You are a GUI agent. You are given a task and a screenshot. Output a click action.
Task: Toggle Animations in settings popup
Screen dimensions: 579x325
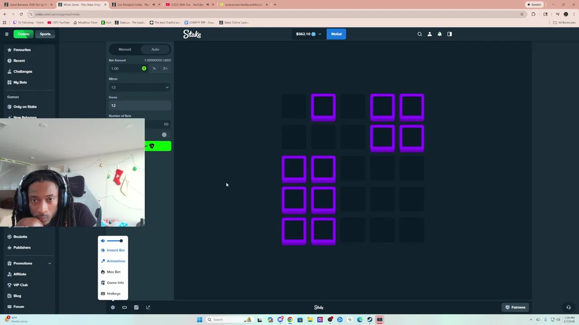pos(113,261)
